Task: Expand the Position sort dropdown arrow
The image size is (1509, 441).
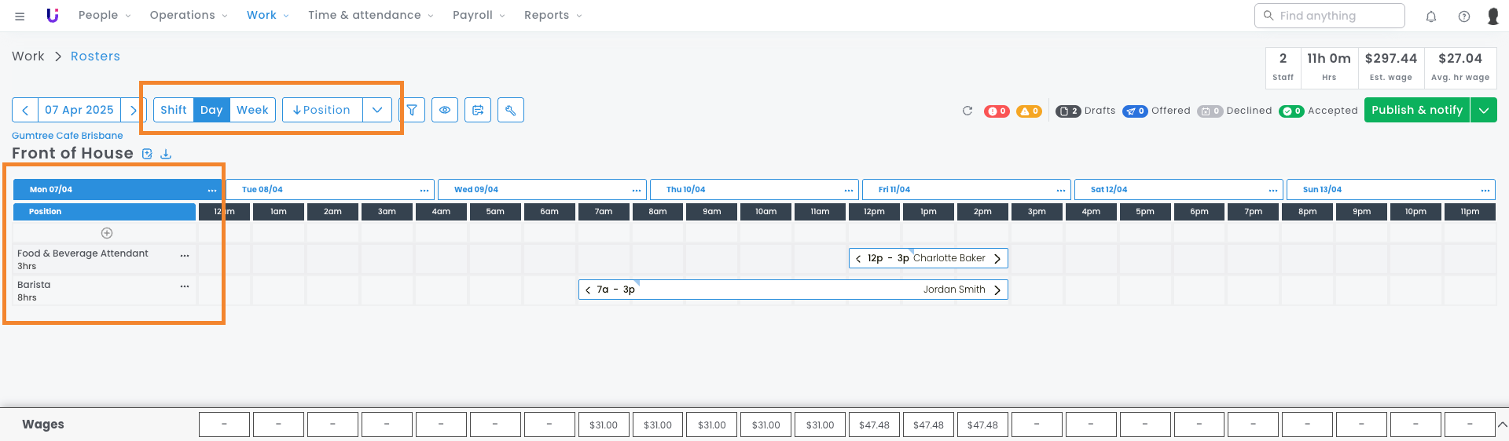Action: coord(377,110)
